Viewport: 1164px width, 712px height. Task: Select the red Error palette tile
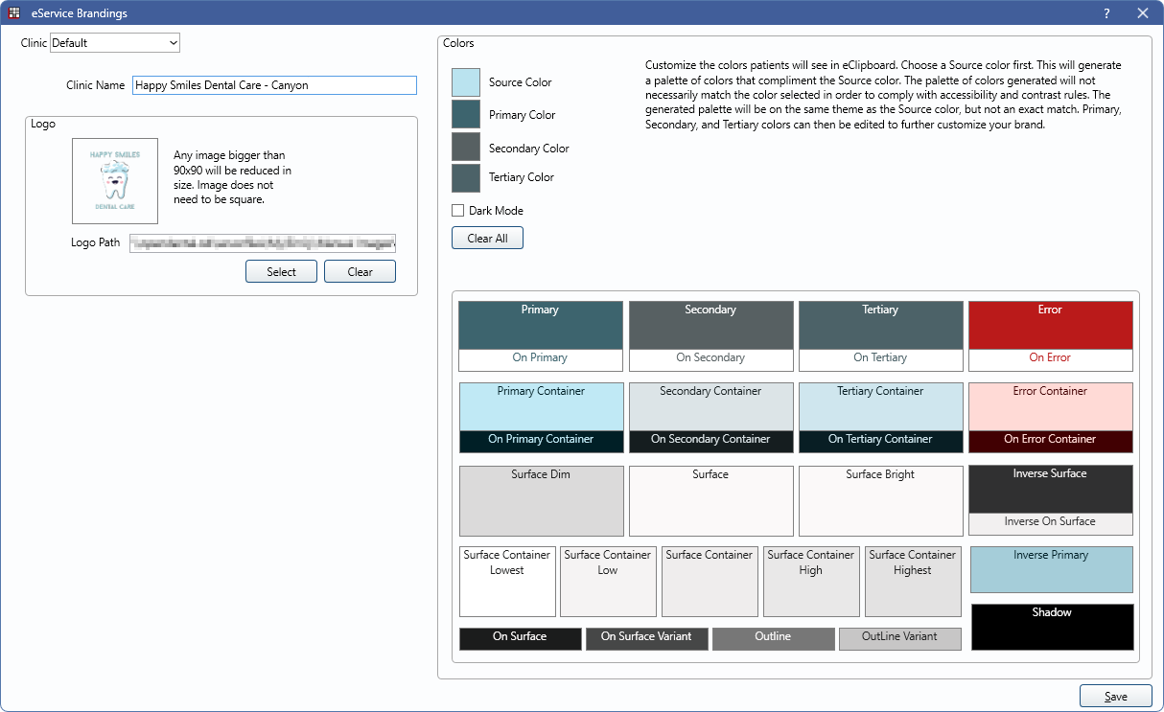(x=1050, y=326)
